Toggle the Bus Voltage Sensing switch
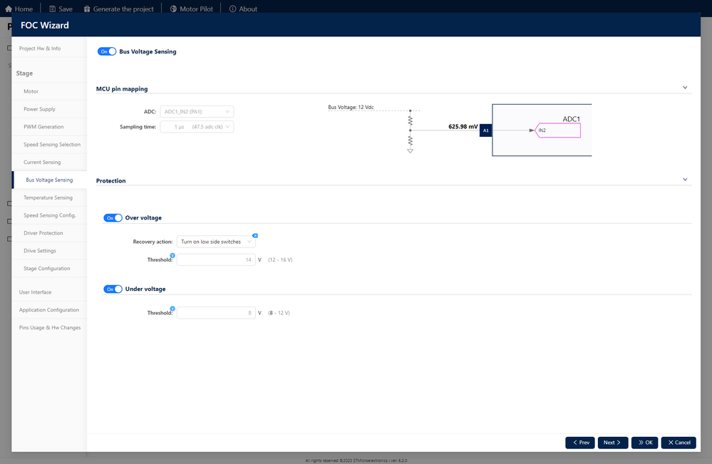The image size is (712, 464). (x=107, y=51)
